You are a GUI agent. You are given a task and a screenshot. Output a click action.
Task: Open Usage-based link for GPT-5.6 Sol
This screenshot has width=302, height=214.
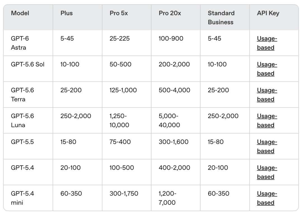coord(267,69)
